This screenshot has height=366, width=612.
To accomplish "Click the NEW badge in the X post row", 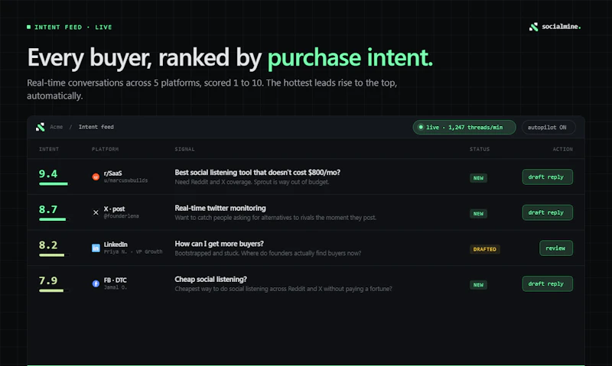I will 478,214.
